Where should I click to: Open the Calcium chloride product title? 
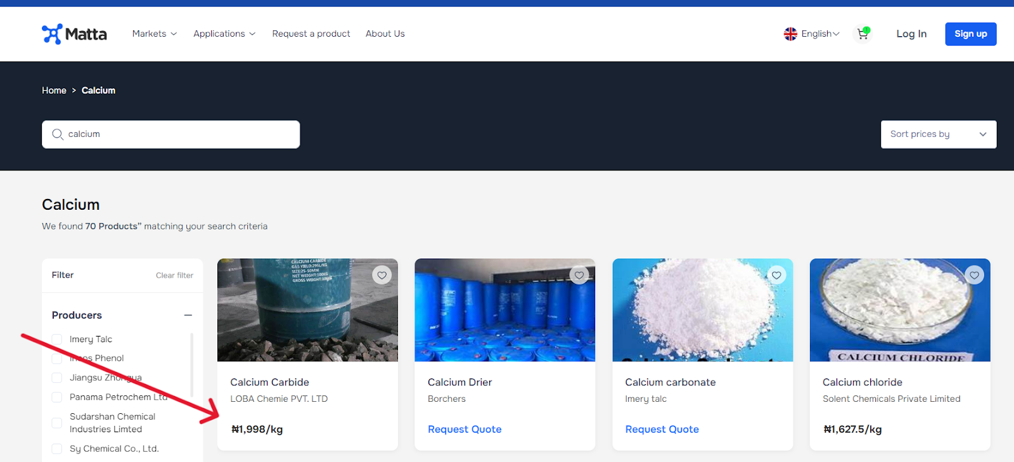(863, 382)
